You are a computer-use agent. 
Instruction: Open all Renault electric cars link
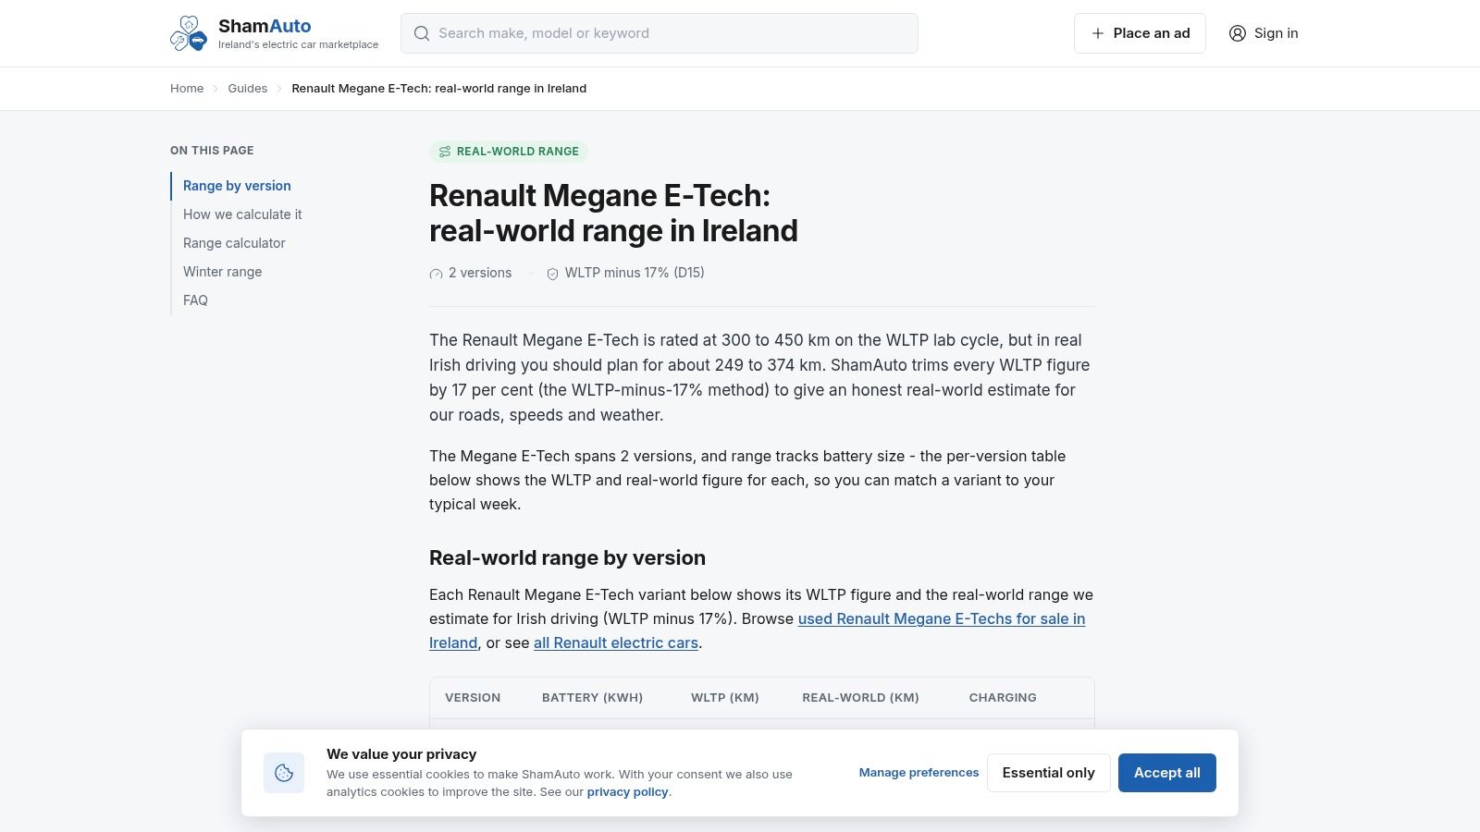(x=616, y=643)
